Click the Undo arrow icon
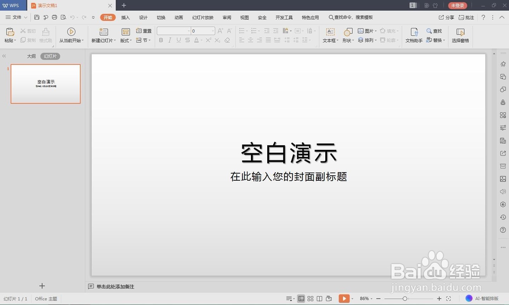The image size is (509, 305). pyautogui.click(x=72, y=17)
